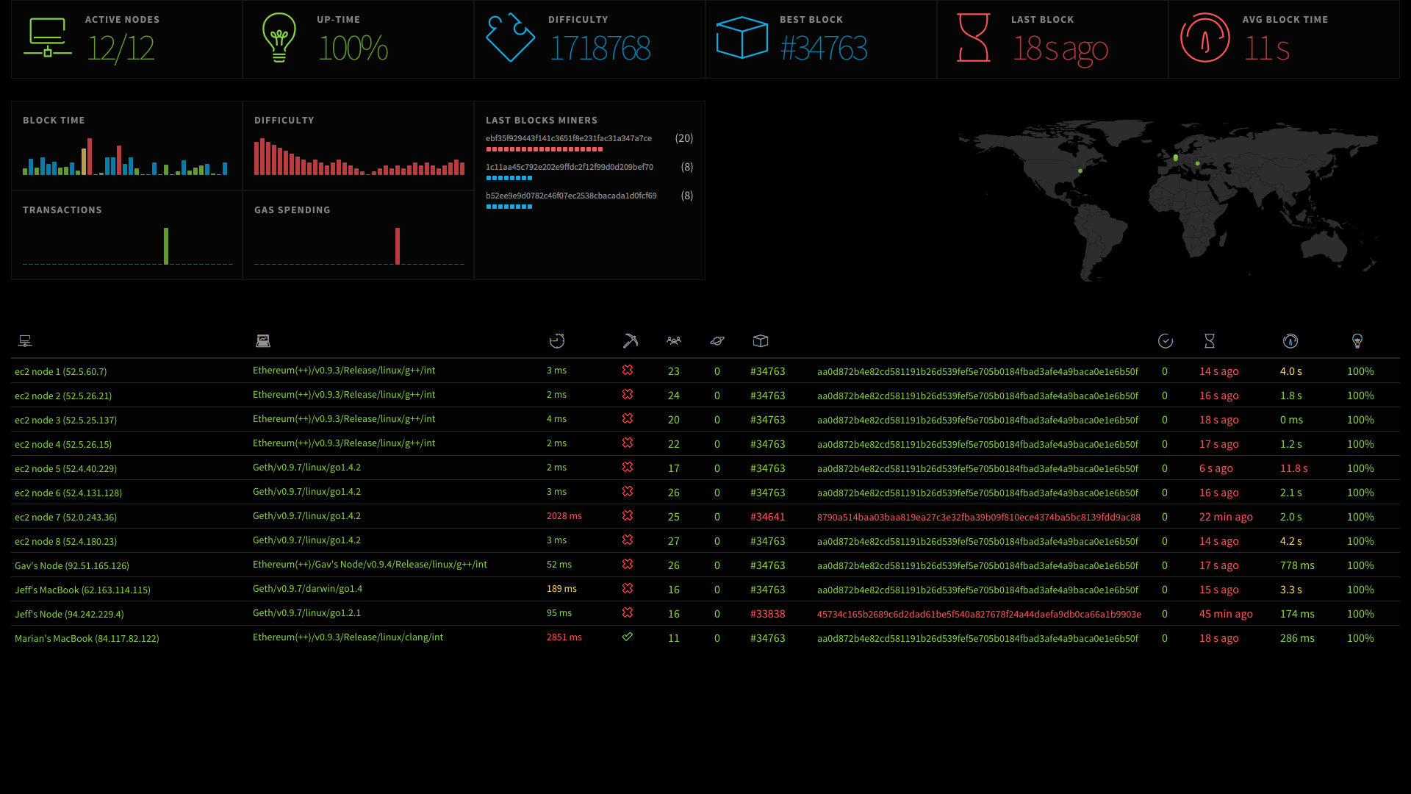Click the tall green Transactions chart bar

[166, 246]
